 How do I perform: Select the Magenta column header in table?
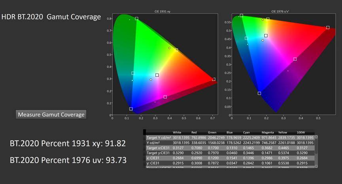coord(268,132)
